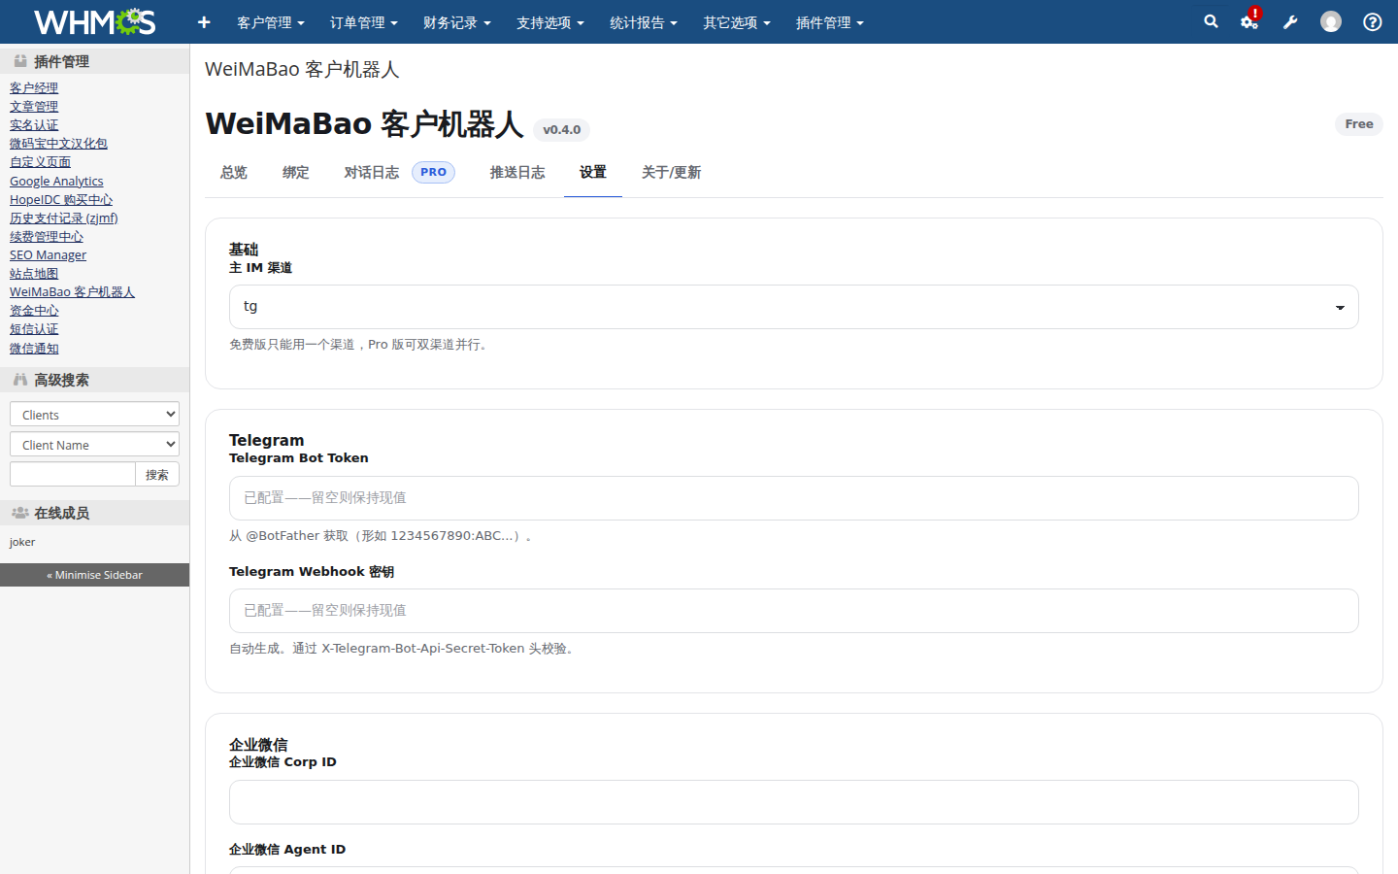Screen dimensions: 1398x874
Task: Open the help question mark icon
Action: pyautogui.click(x=1373, y=21)
